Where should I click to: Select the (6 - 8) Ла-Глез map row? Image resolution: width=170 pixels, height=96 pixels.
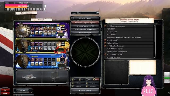click(x=129, y=32)
